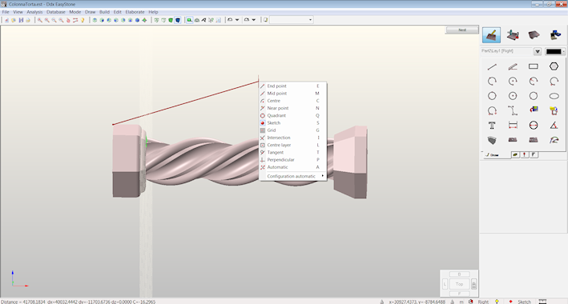Select the gray 3D solid tool
Image resolution: width=568 pixels, height=304 pixels.
click(x=492, y=140)
